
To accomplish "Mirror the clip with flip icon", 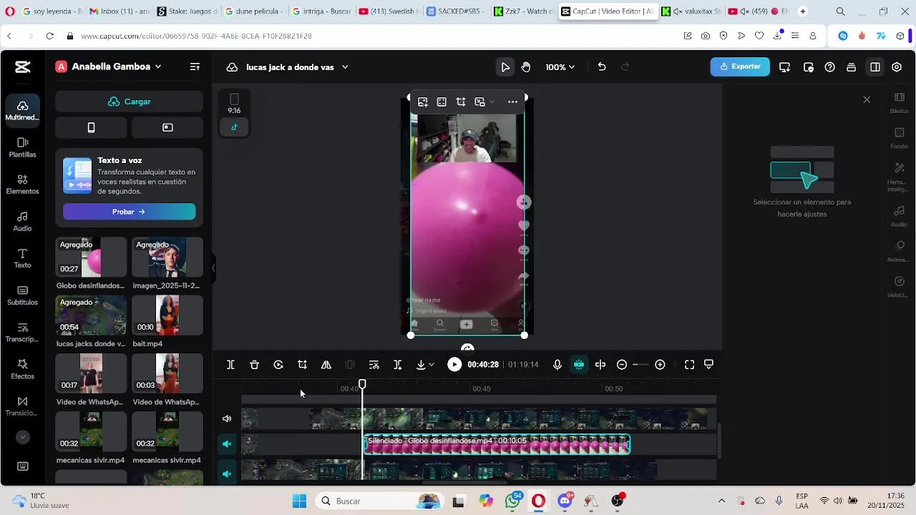I will [x=326, y=365].
